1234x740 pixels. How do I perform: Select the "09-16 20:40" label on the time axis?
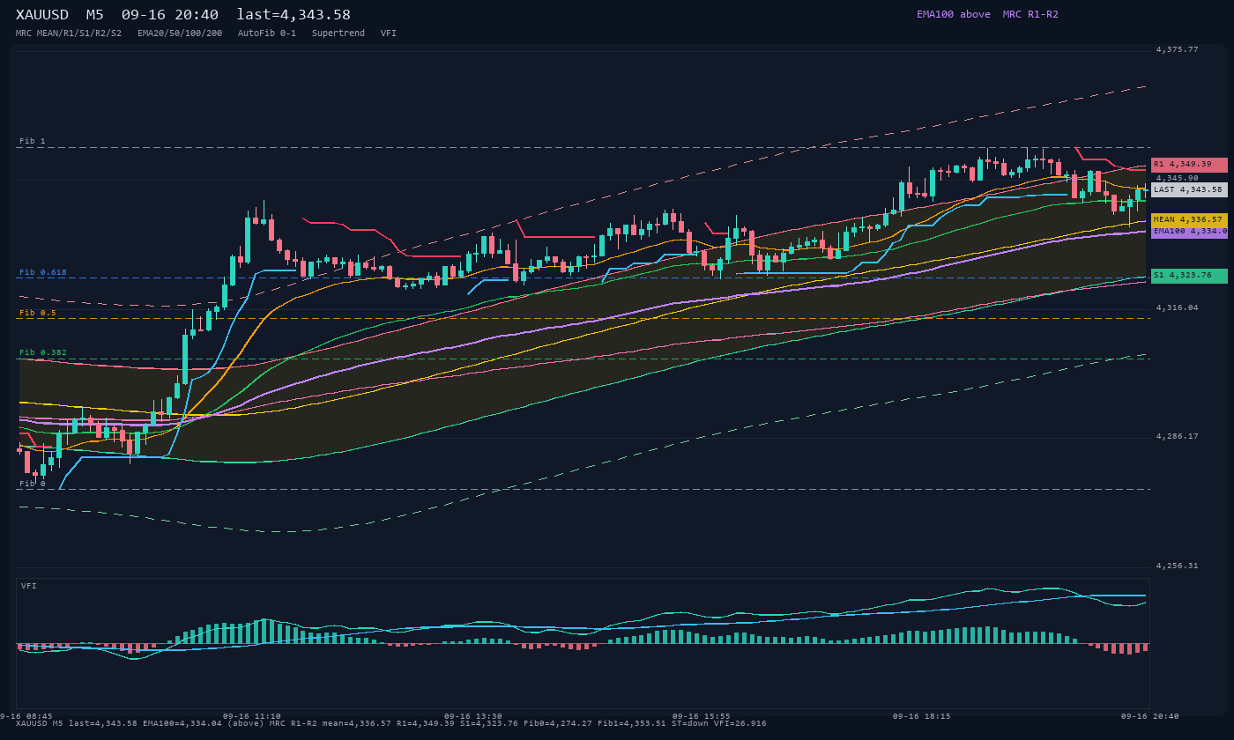tap(1150, 716)
